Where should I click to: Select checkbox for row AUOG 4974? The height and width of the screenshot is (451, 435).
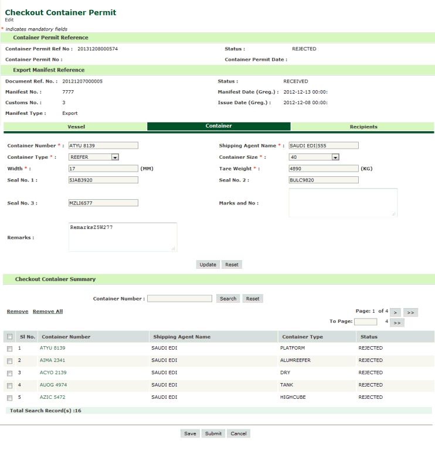pyautogui.click(x=9, y=385)
